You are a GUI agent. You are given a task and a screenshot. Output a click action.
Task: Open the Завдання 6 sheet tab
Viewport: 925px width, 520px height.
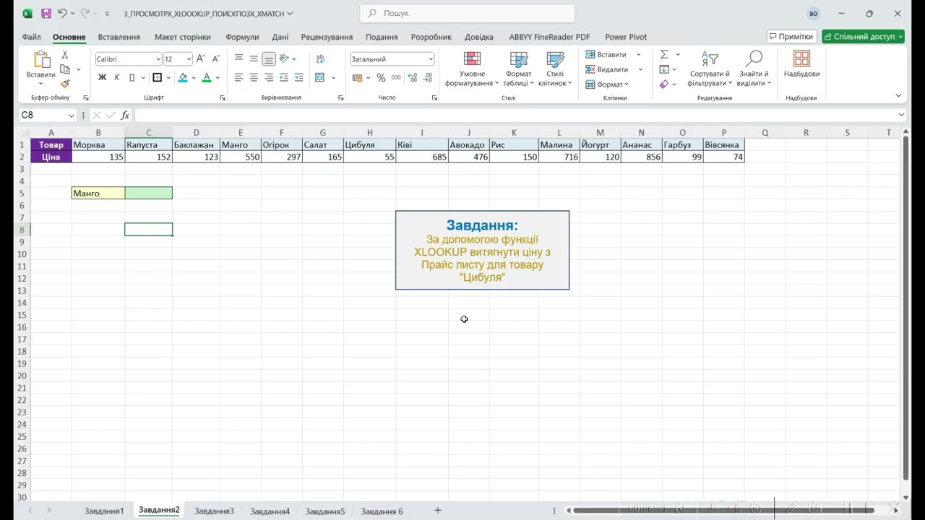point(382,511)
